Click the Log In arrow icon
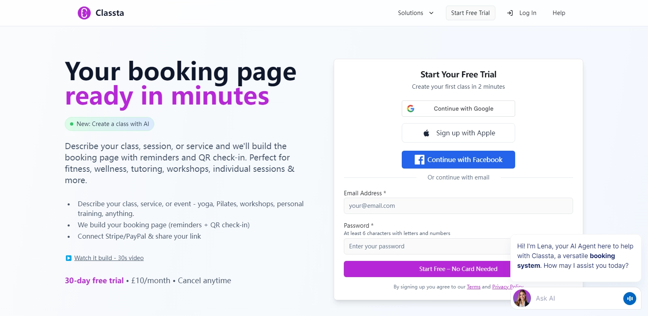This screenshot has width=648, height=316. [x=510, y=13]
